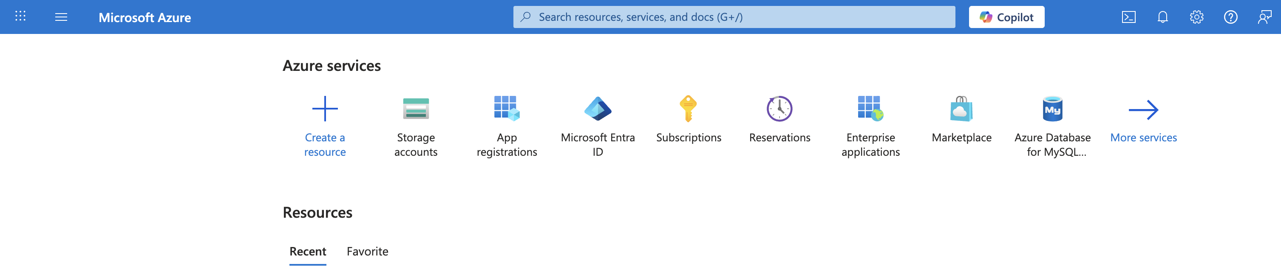Click the Enterprise applications label
The width and height of the screenshot is (1281, 275).
(870, 144)
